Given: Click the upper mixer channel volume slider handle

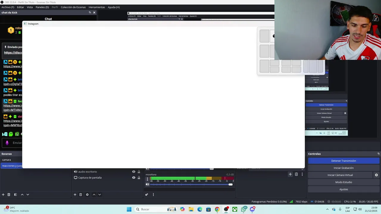Looking at the screenshot, I should tap(212, 169).
